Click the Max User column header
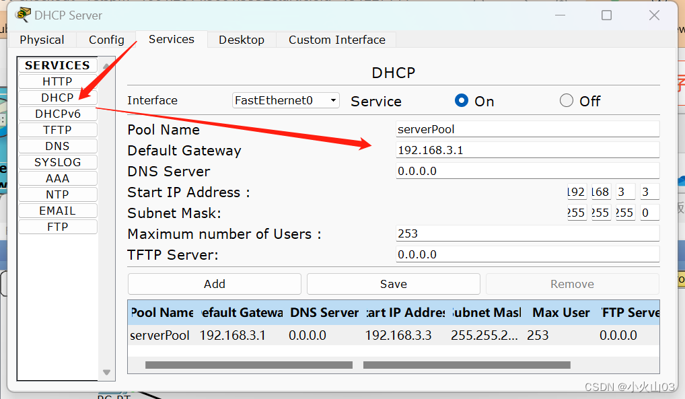This screenshot has height=399, width=685. [561, 312]
